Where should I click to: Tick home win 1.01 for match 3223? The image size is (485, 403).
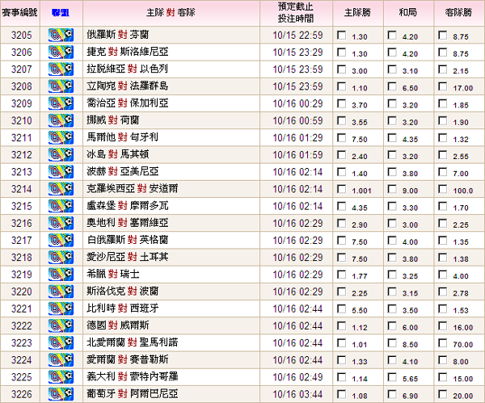tap(342, 342)
